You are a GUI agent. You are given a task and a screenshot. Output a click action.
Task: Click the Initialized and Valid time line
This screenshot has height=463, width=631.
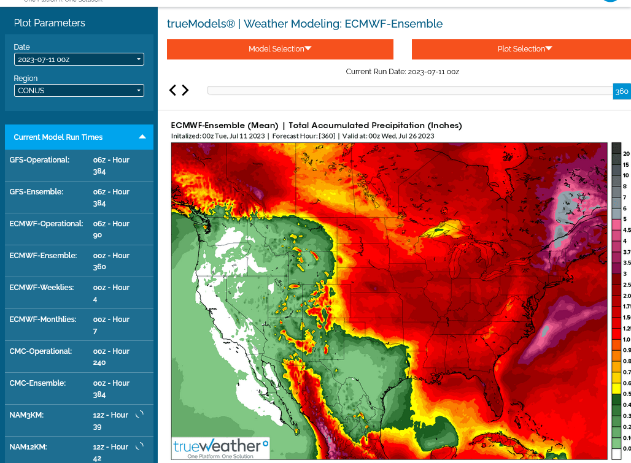click(303, 136)
